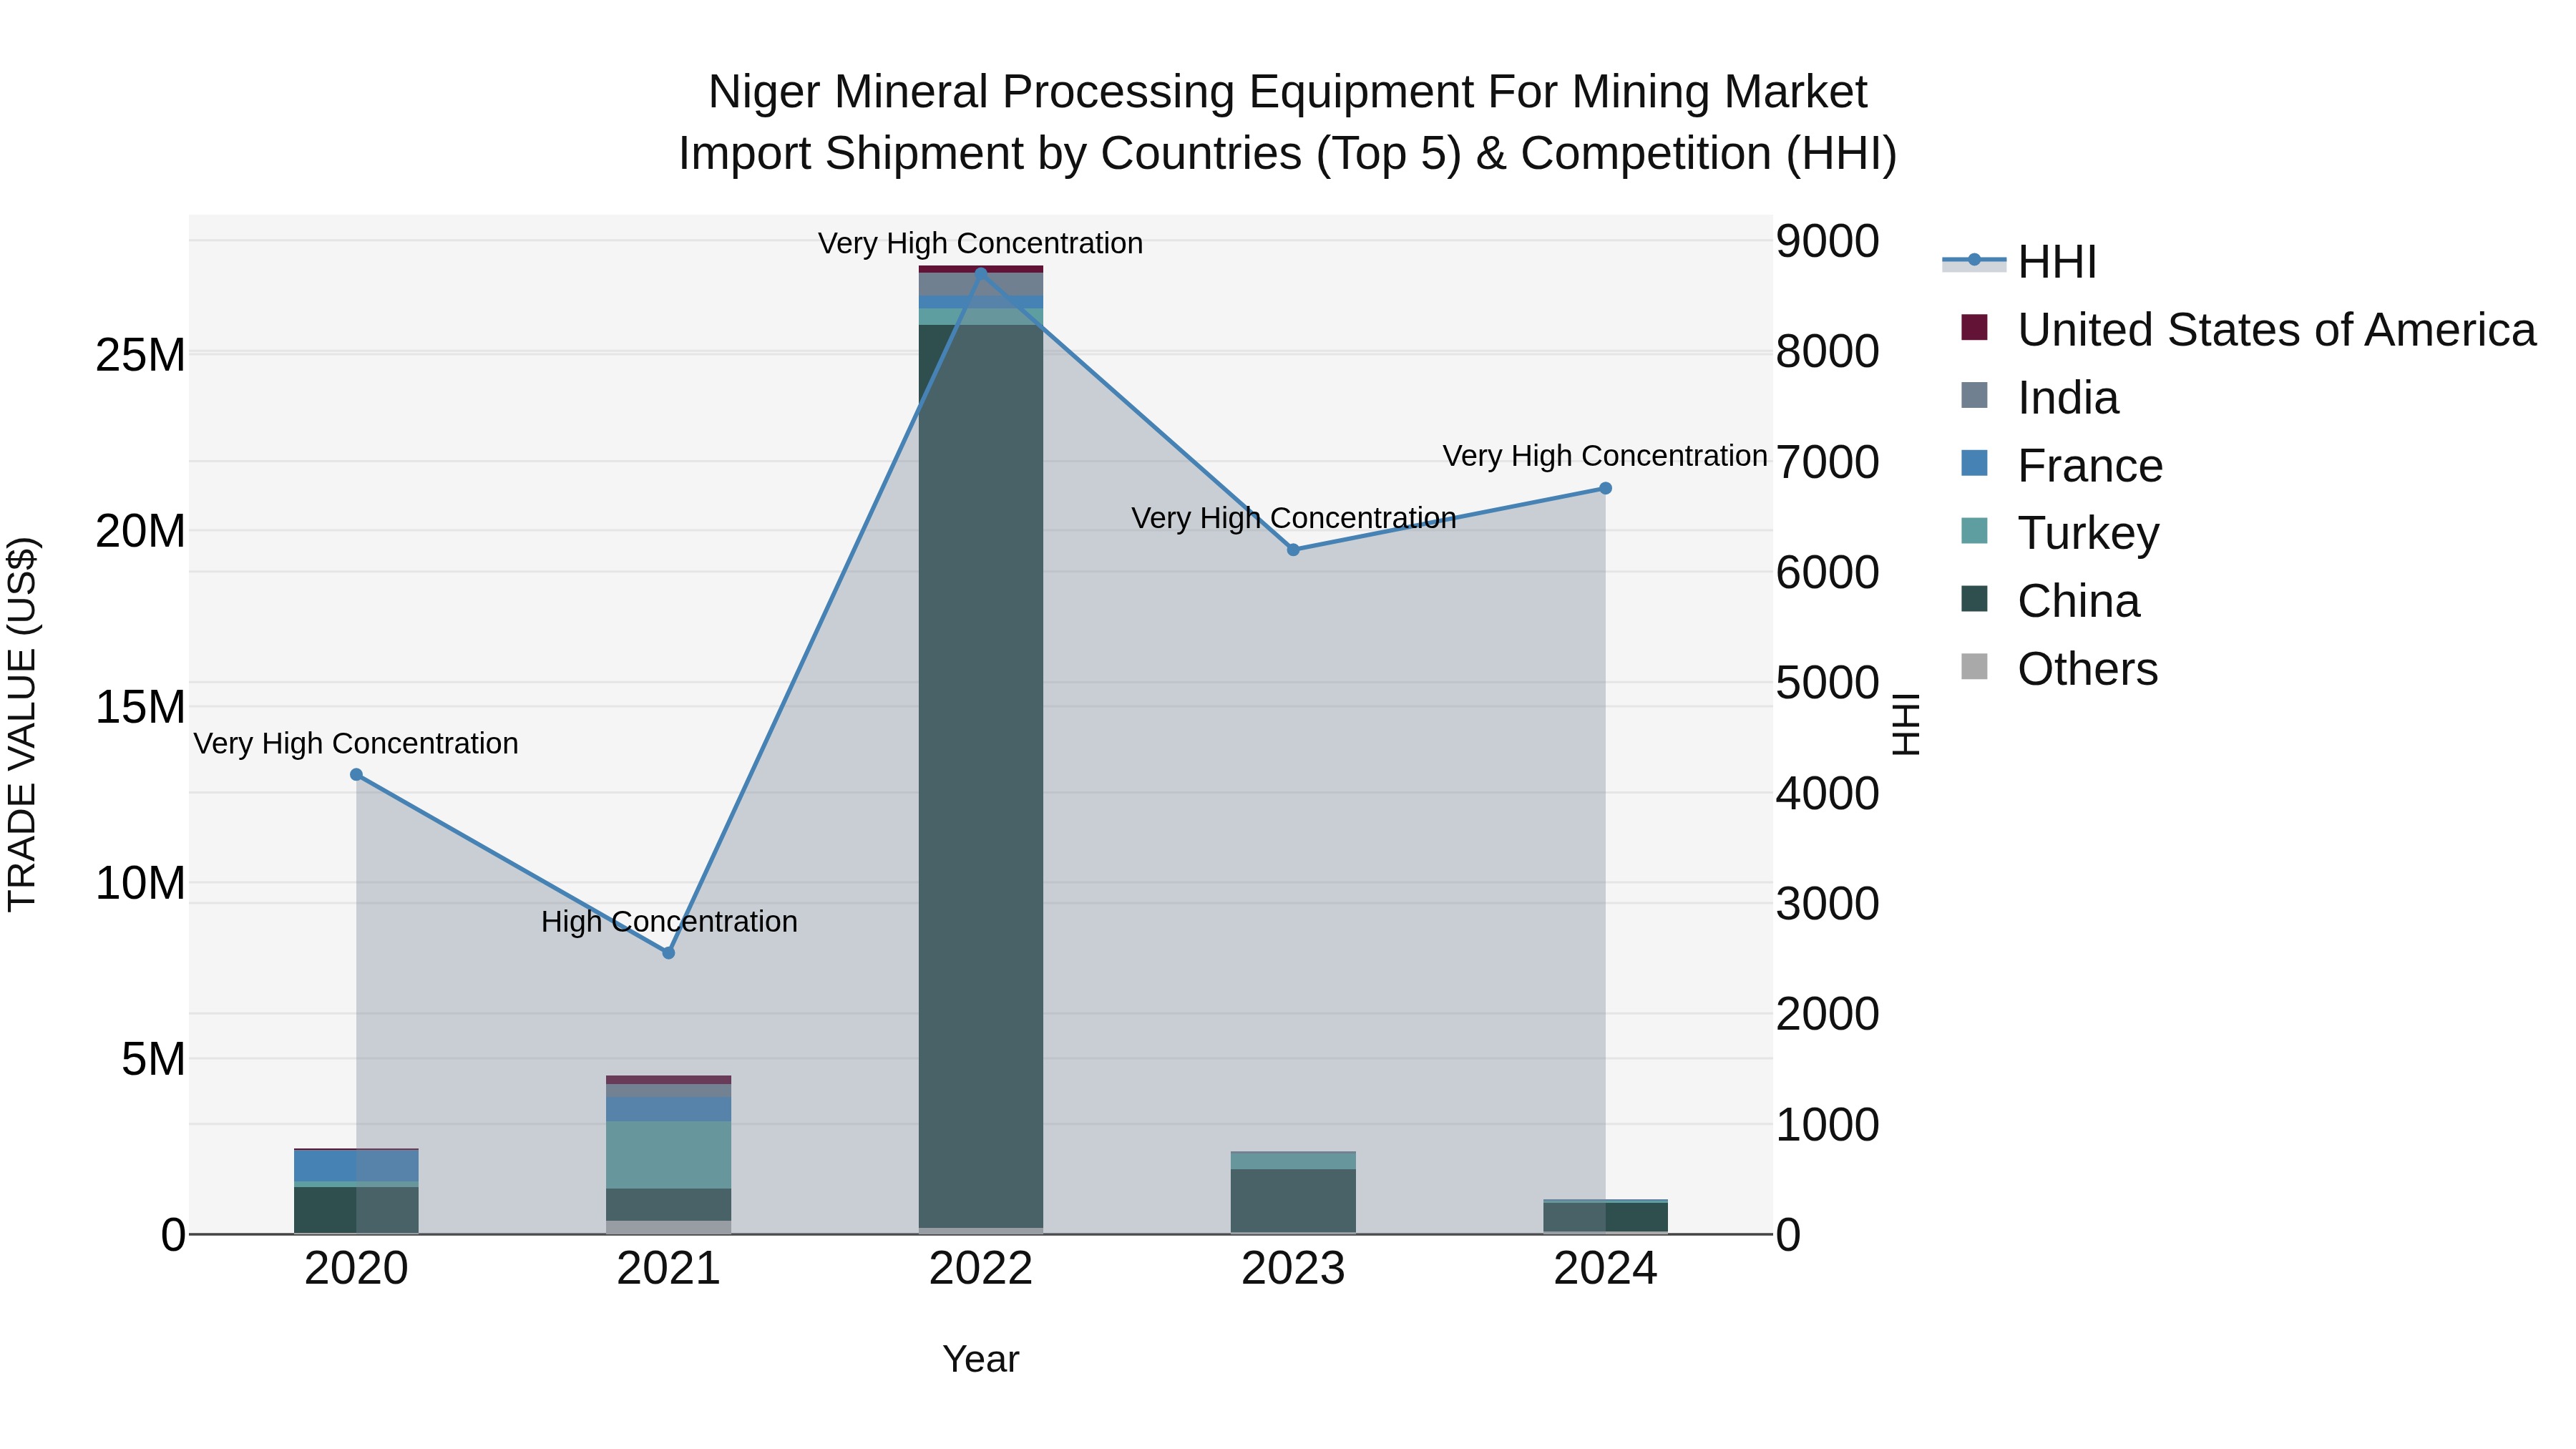
Task: Click the 10M left axis tick label
Action: 141,884
